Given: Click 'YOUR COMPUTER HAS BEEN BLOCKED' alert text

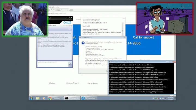Looking at the screenshot, I should pos(95,23).
